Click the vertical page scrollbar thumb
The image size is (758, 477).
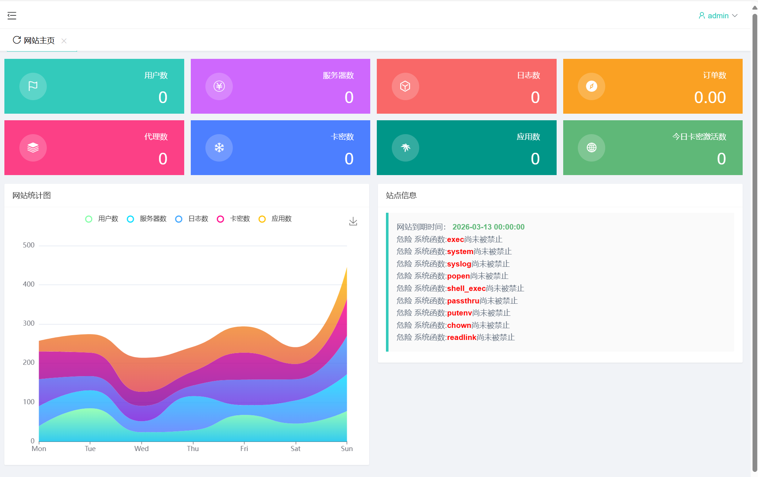point(755,243)
